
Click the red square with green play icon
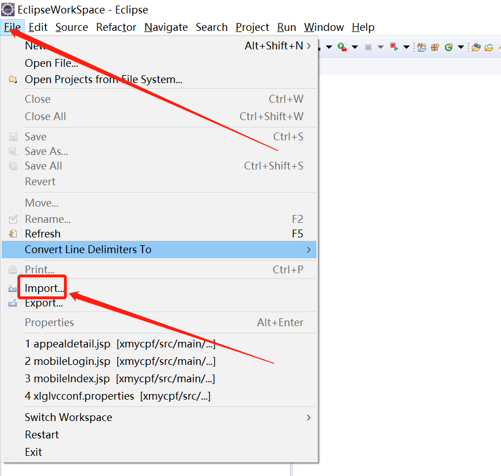tap(394, 47)
